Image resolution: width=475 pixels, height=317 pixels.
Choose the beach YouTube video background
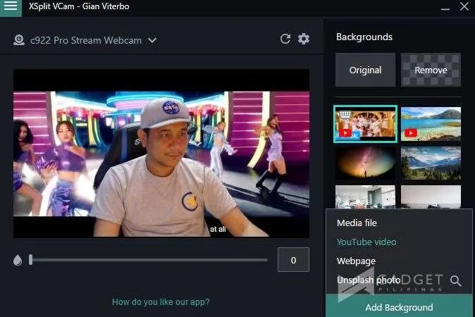pyautogui.click(x=431, y=124)
